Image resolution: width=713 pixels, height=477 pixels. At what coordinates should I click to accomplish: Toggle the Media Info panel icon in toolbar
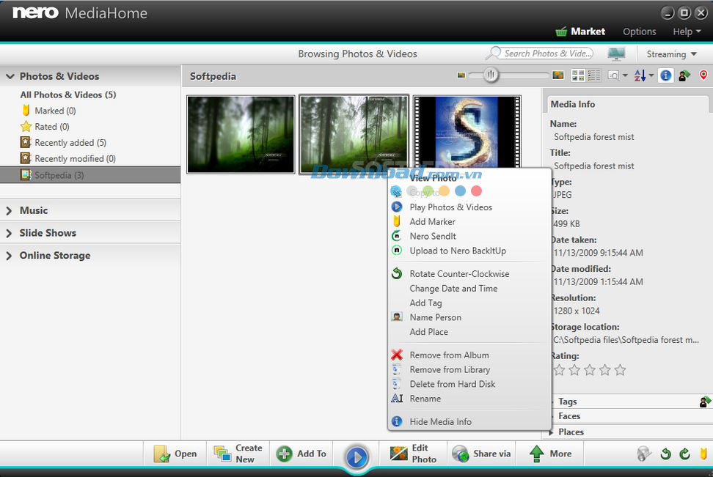665,75
